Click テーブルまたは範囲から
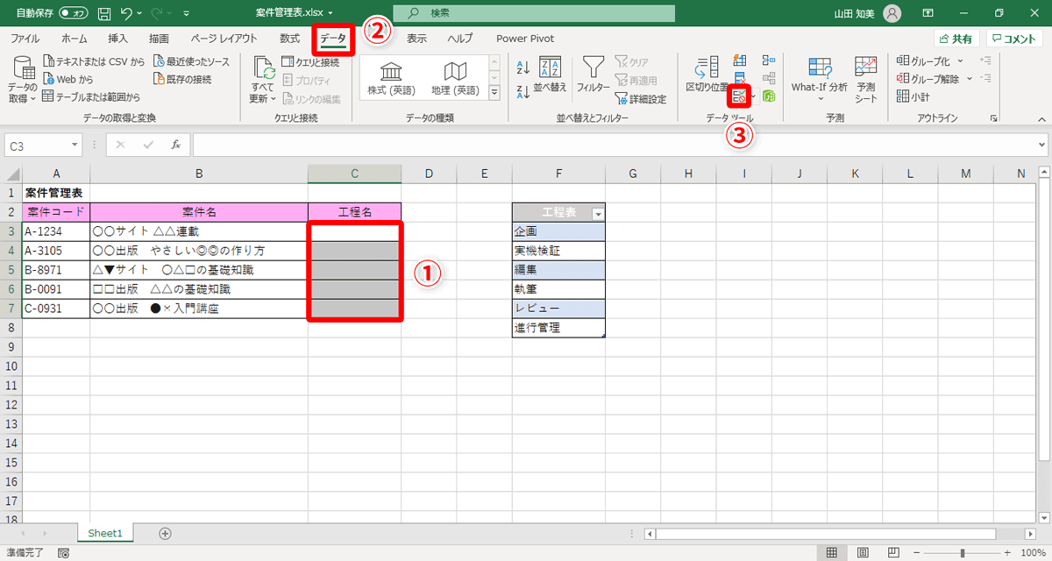Image resolution: width=1052 pixels, height=561 pixels. coord(91,97)
